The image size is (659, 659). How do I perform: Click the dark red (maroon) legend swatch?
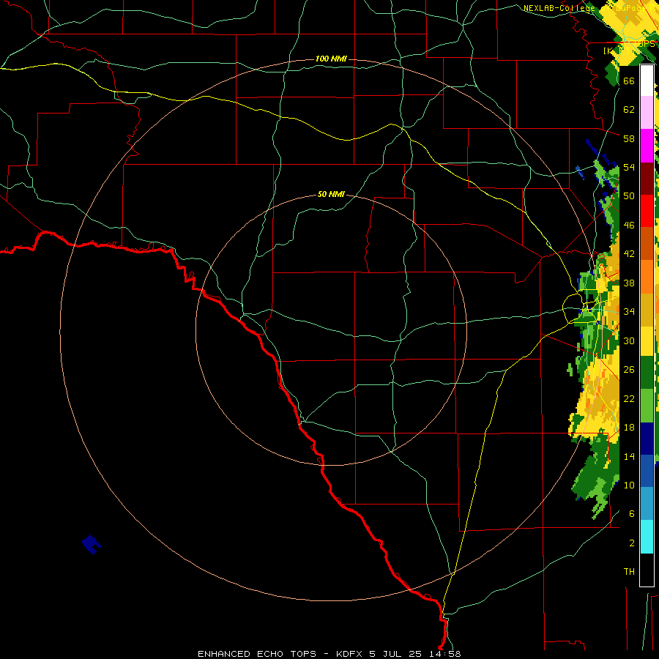click(x=647, y=178)
